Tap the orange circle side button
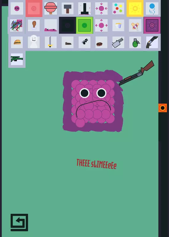This screenshot has height=237, width=169. click(163, 108)
